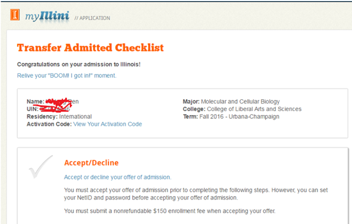
Task: Open View Your Activation Code link
Action: (x=107, y=124)
